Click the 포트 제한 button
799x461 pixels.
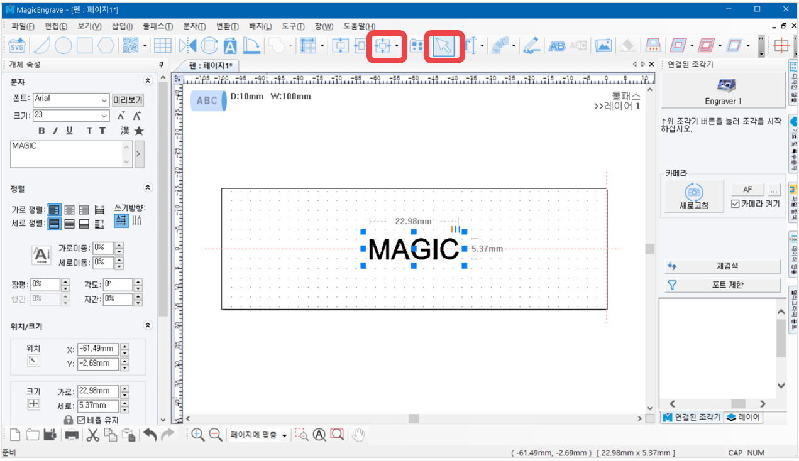(722, 285)
